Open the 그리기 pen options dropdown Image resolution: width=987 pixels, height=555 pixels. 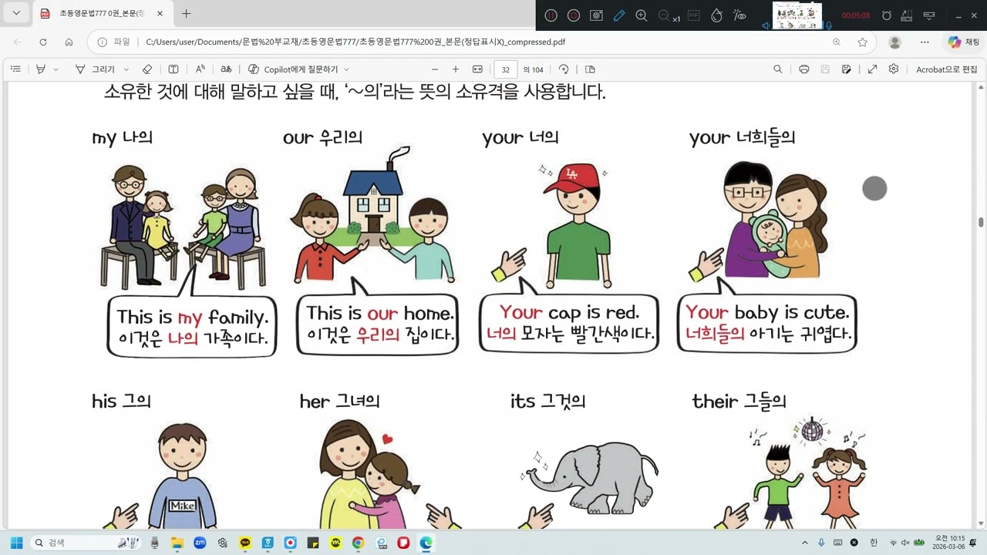126,69
